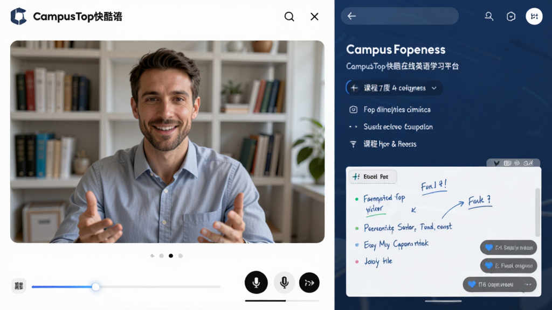Click the instructor video thumbnail

[x=167, y=142]
